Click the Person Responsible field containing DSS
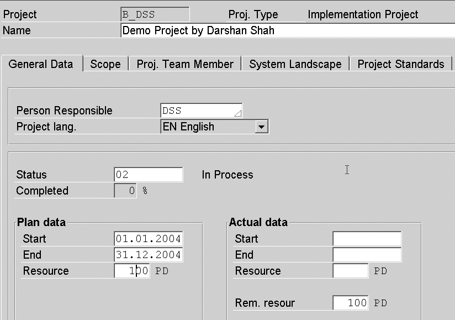Image resolution: width=455 pixels, height=320 pixels. click(x=201, y=111)
